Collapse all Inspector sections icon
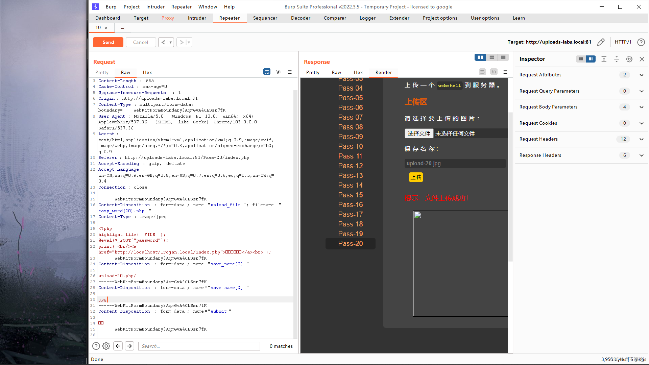Screen dimensions: 649x365 (617, 59)
